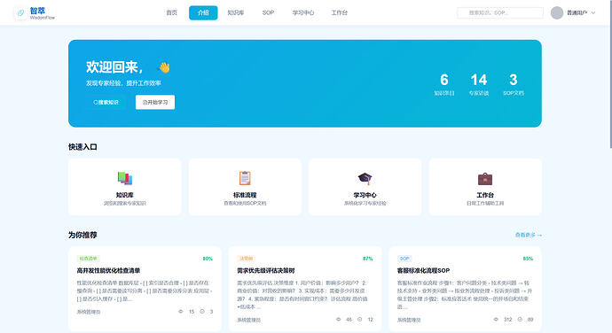The image size is (612, 333).
Task: Click the 3 SOP文档 statistic
Action: pyautogui.click(x=514, y=84)
